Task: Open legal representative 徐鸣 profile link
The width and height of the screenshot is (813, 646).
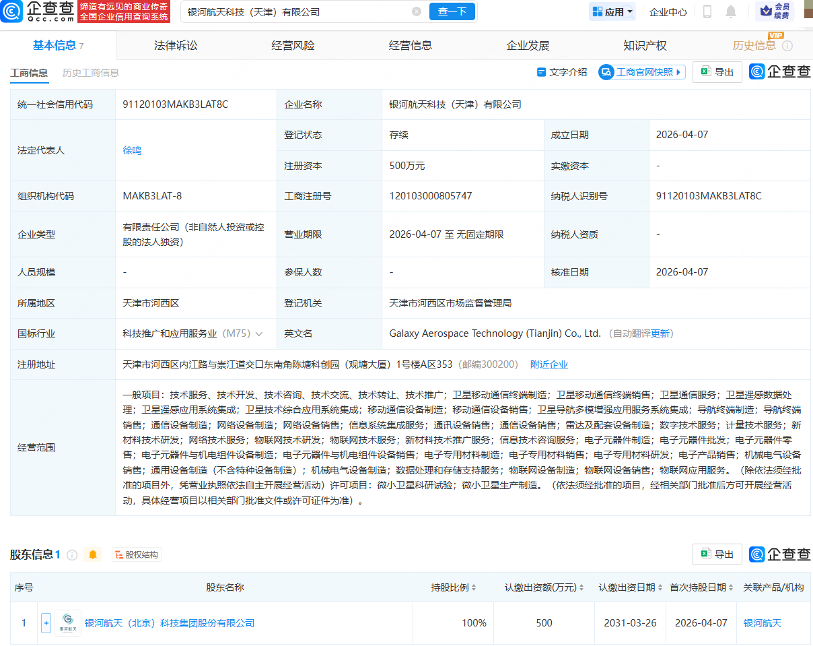Action: tap(132, 150)
